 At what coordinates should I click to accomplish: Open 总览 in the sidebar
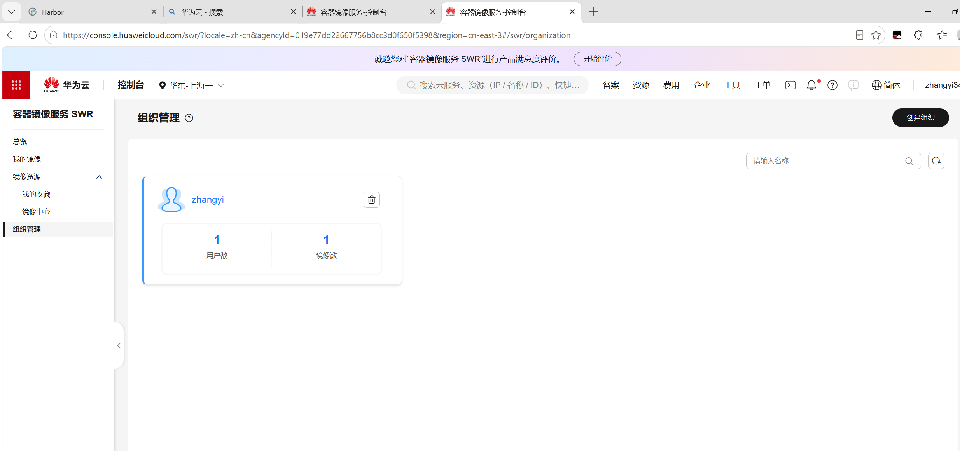point(20,142)
